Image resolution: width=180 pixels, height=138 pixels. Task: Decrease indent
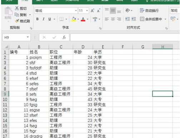tap(127, 19)
